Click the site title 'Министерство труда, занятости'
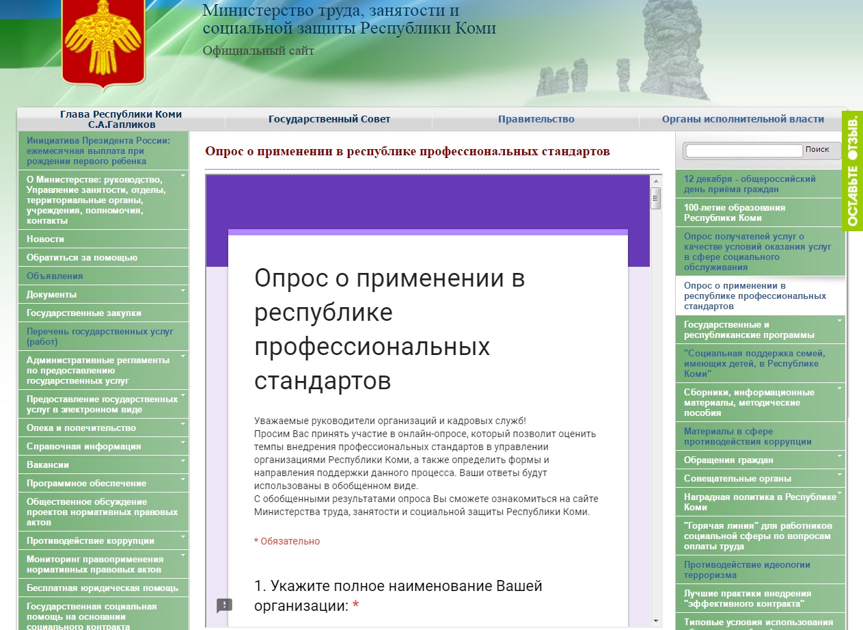 point(349,19)
